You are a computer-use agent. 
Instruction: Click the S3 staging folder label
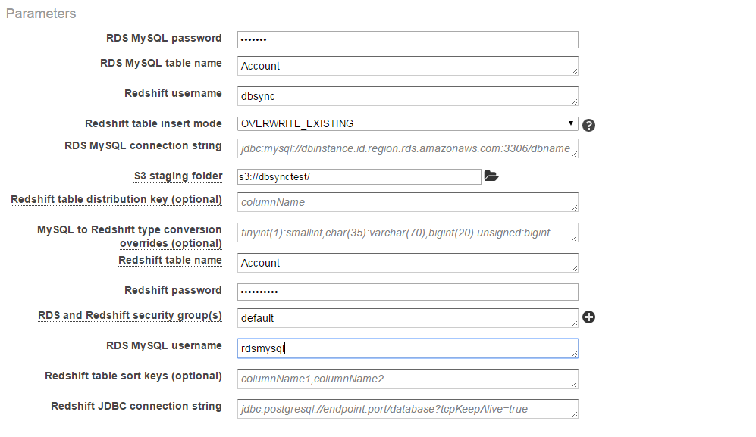(x=177, y=176)
